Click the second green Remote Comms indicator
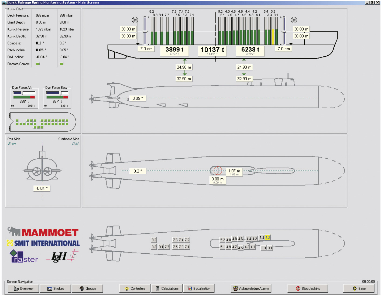This screenshot has width=381, height=296. [x=61, y=64]
